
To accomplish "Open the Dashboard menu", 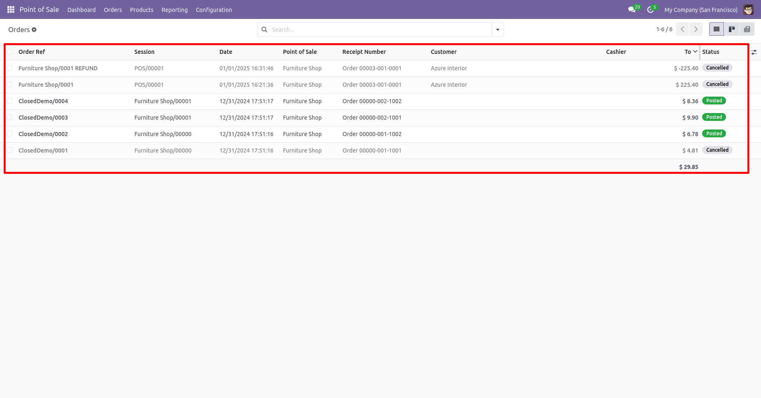I will click(81, 9).
